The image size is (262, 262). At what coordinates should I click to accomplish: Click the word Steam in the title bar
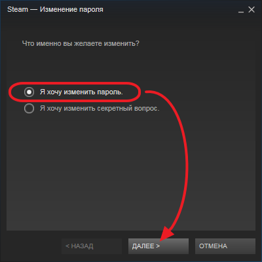[x=18, y=9]
